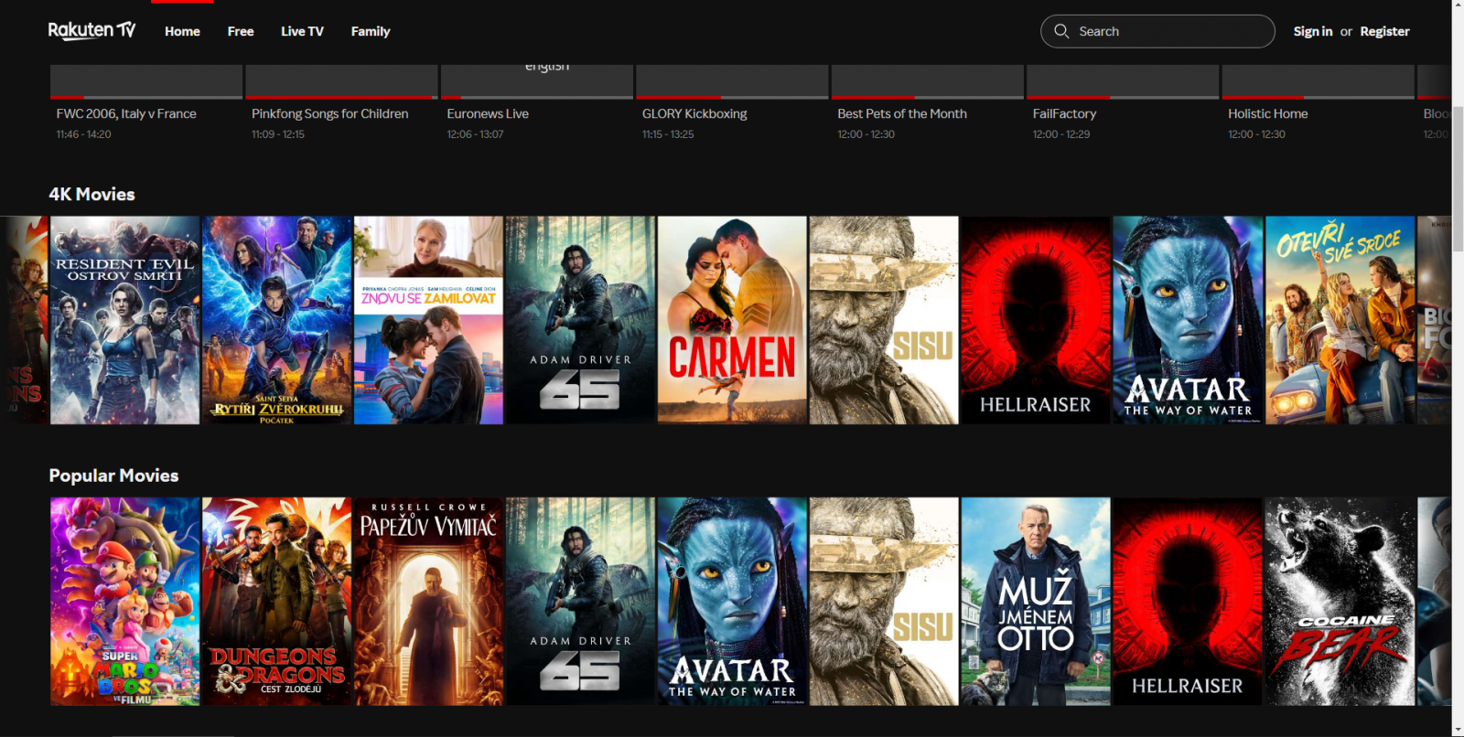
Task: Open the Avatar poster in Popular Movies
Action: click(732, 602)
